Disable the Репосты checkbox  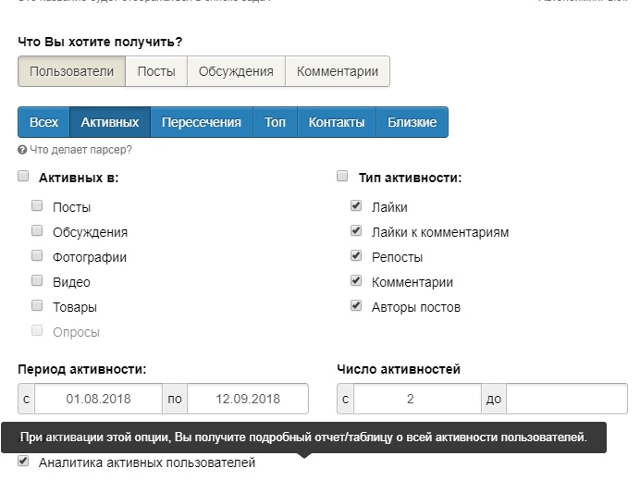(356, 256)
